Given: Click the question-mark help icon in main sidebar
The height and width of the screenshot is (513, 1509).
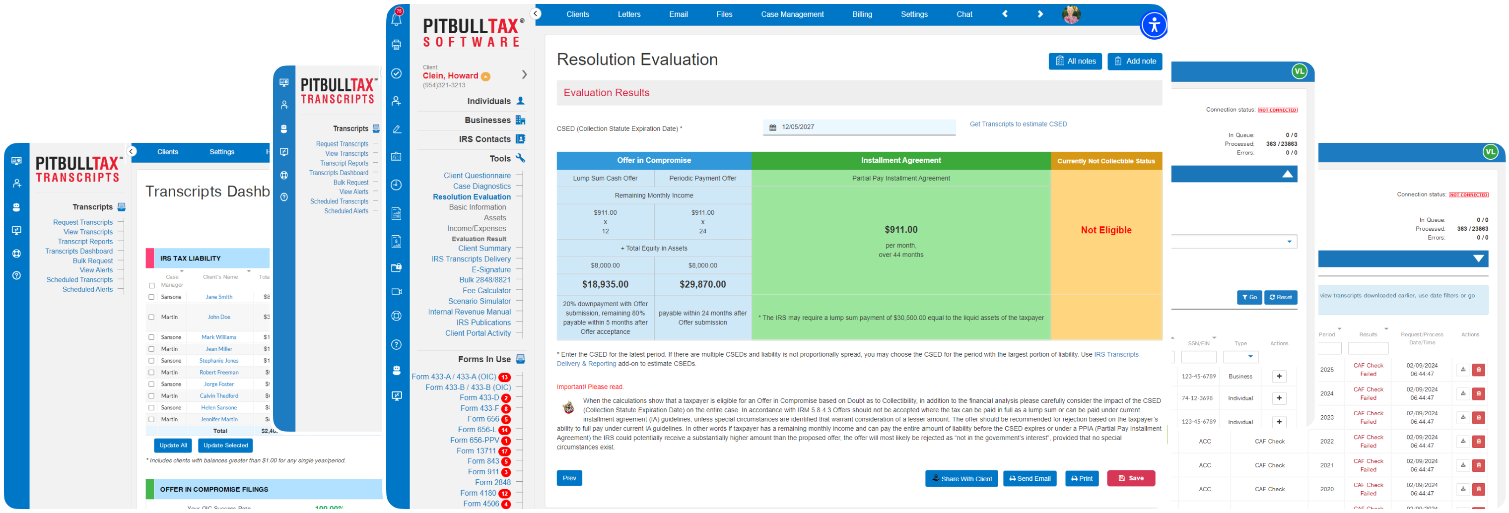Looking at the screenshot, I should coord(397,345).
